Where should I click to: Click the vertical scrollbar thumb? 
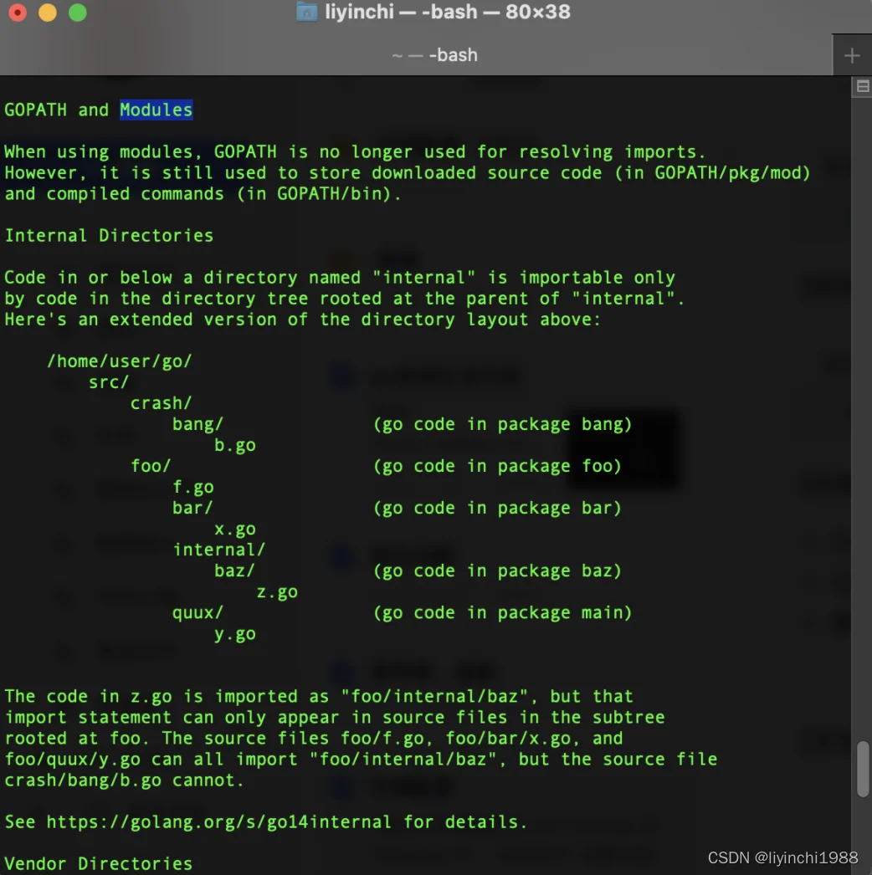(x=863, y=769)
